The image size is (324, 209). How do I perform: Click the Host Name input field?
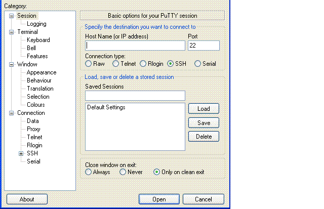click(x=135, y=46)
